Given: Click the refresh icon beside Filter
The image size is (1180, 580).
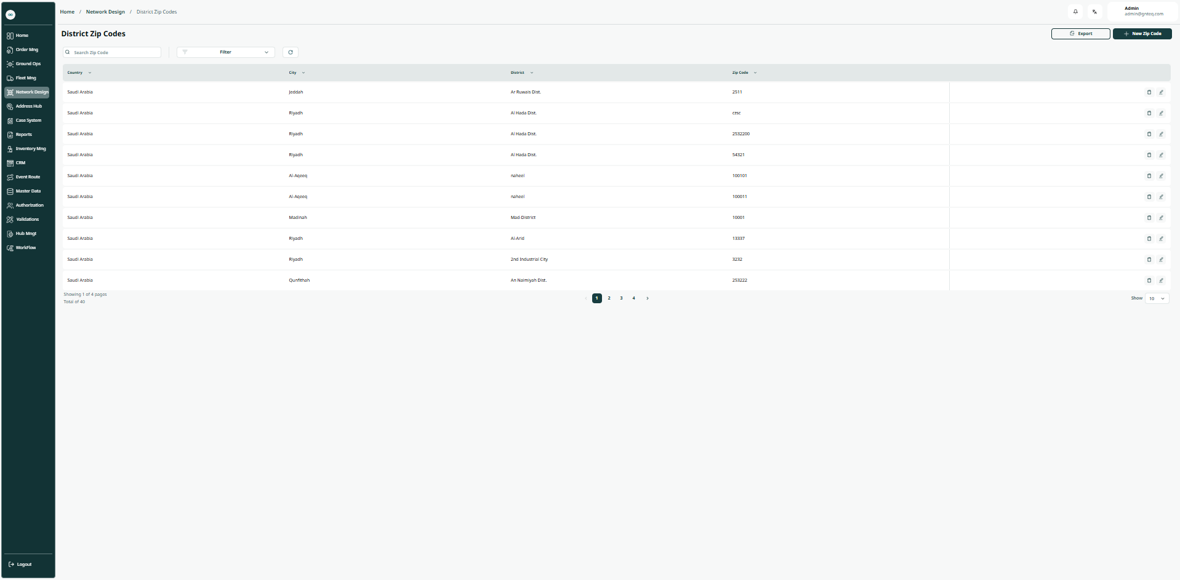Looking at the screenshot, I should 291,52.
